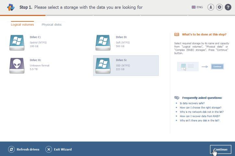
Task: Click the 100 GB capacity text
Action: click(x=34, y=46)
